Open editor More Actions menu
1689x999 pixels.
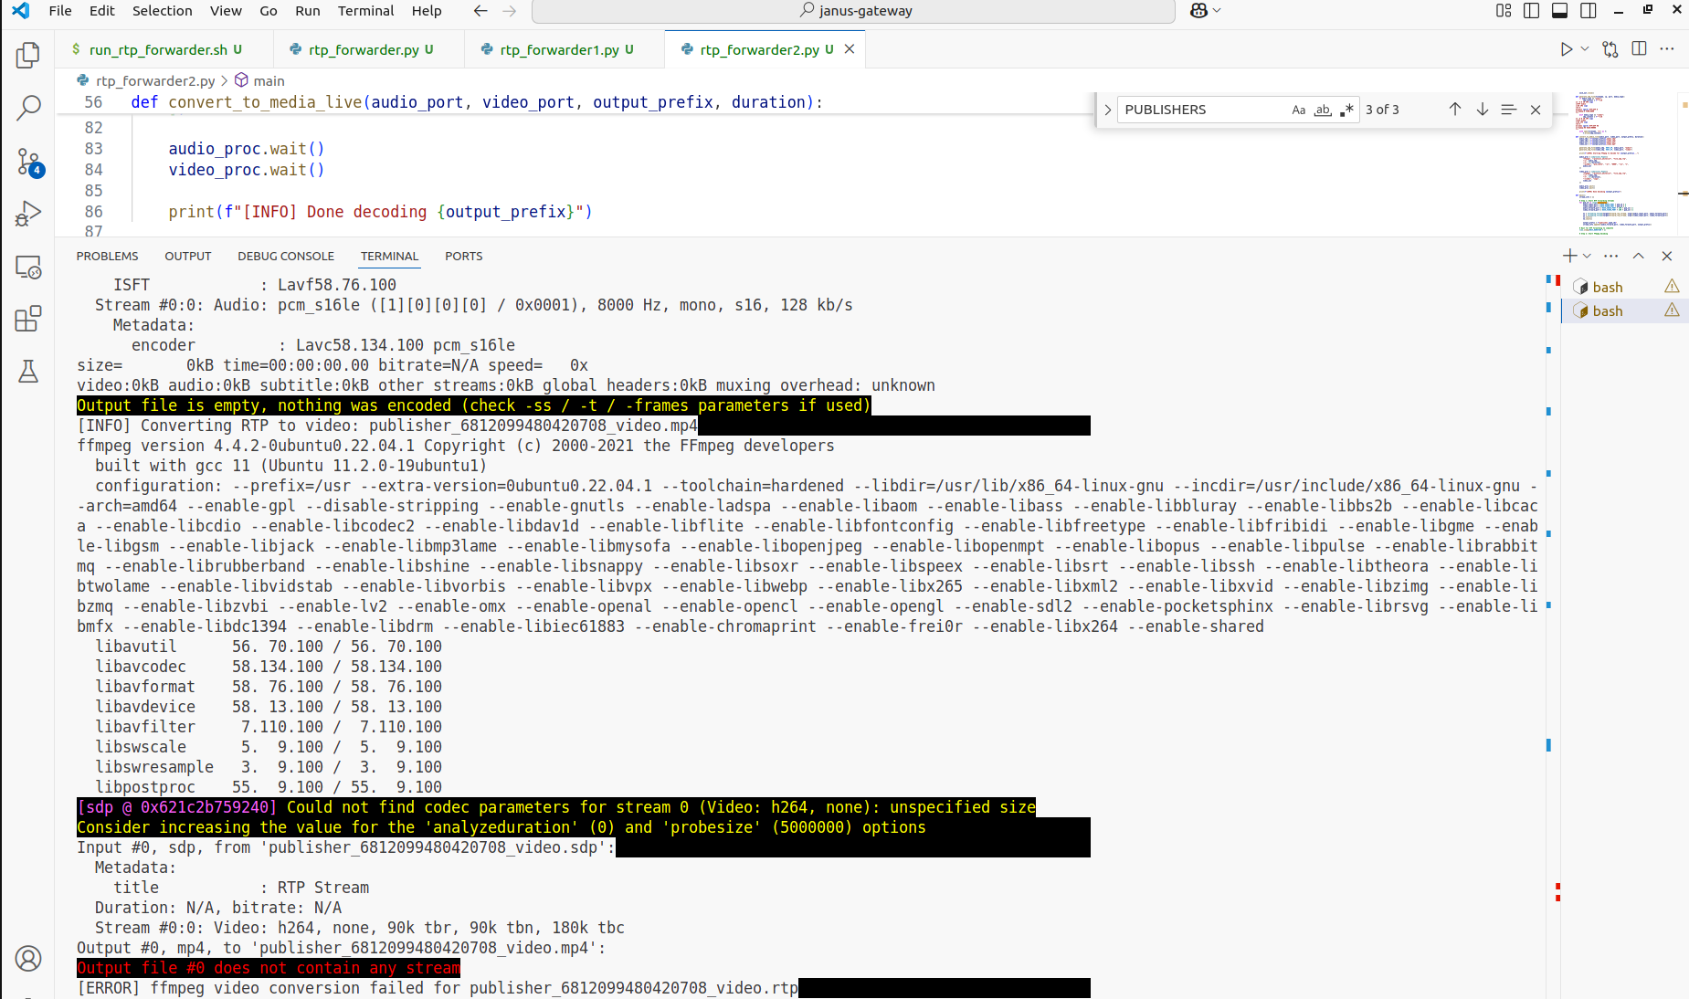click(x=1667, y=49)
